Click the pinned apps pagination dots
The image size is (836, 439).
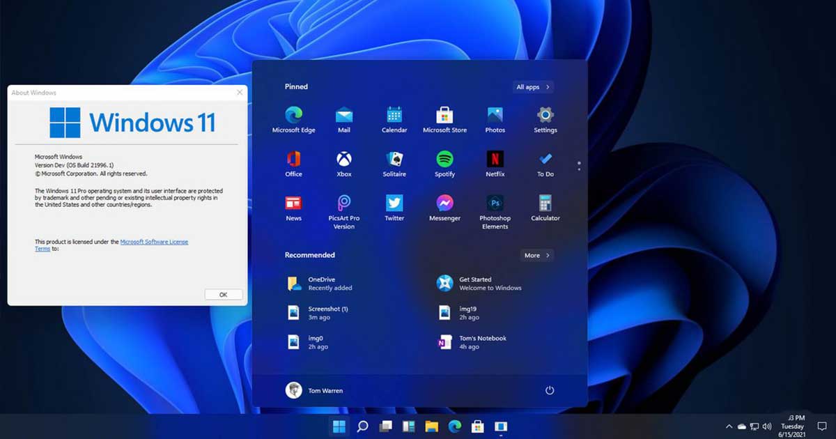click(x=578, y=165)
